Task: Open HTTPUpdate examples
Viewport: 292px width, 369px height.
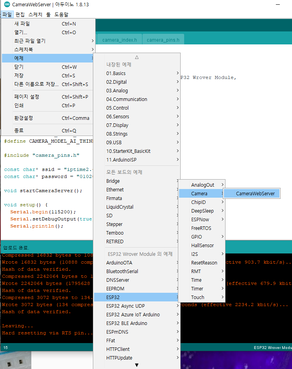Action: (137, 358)
